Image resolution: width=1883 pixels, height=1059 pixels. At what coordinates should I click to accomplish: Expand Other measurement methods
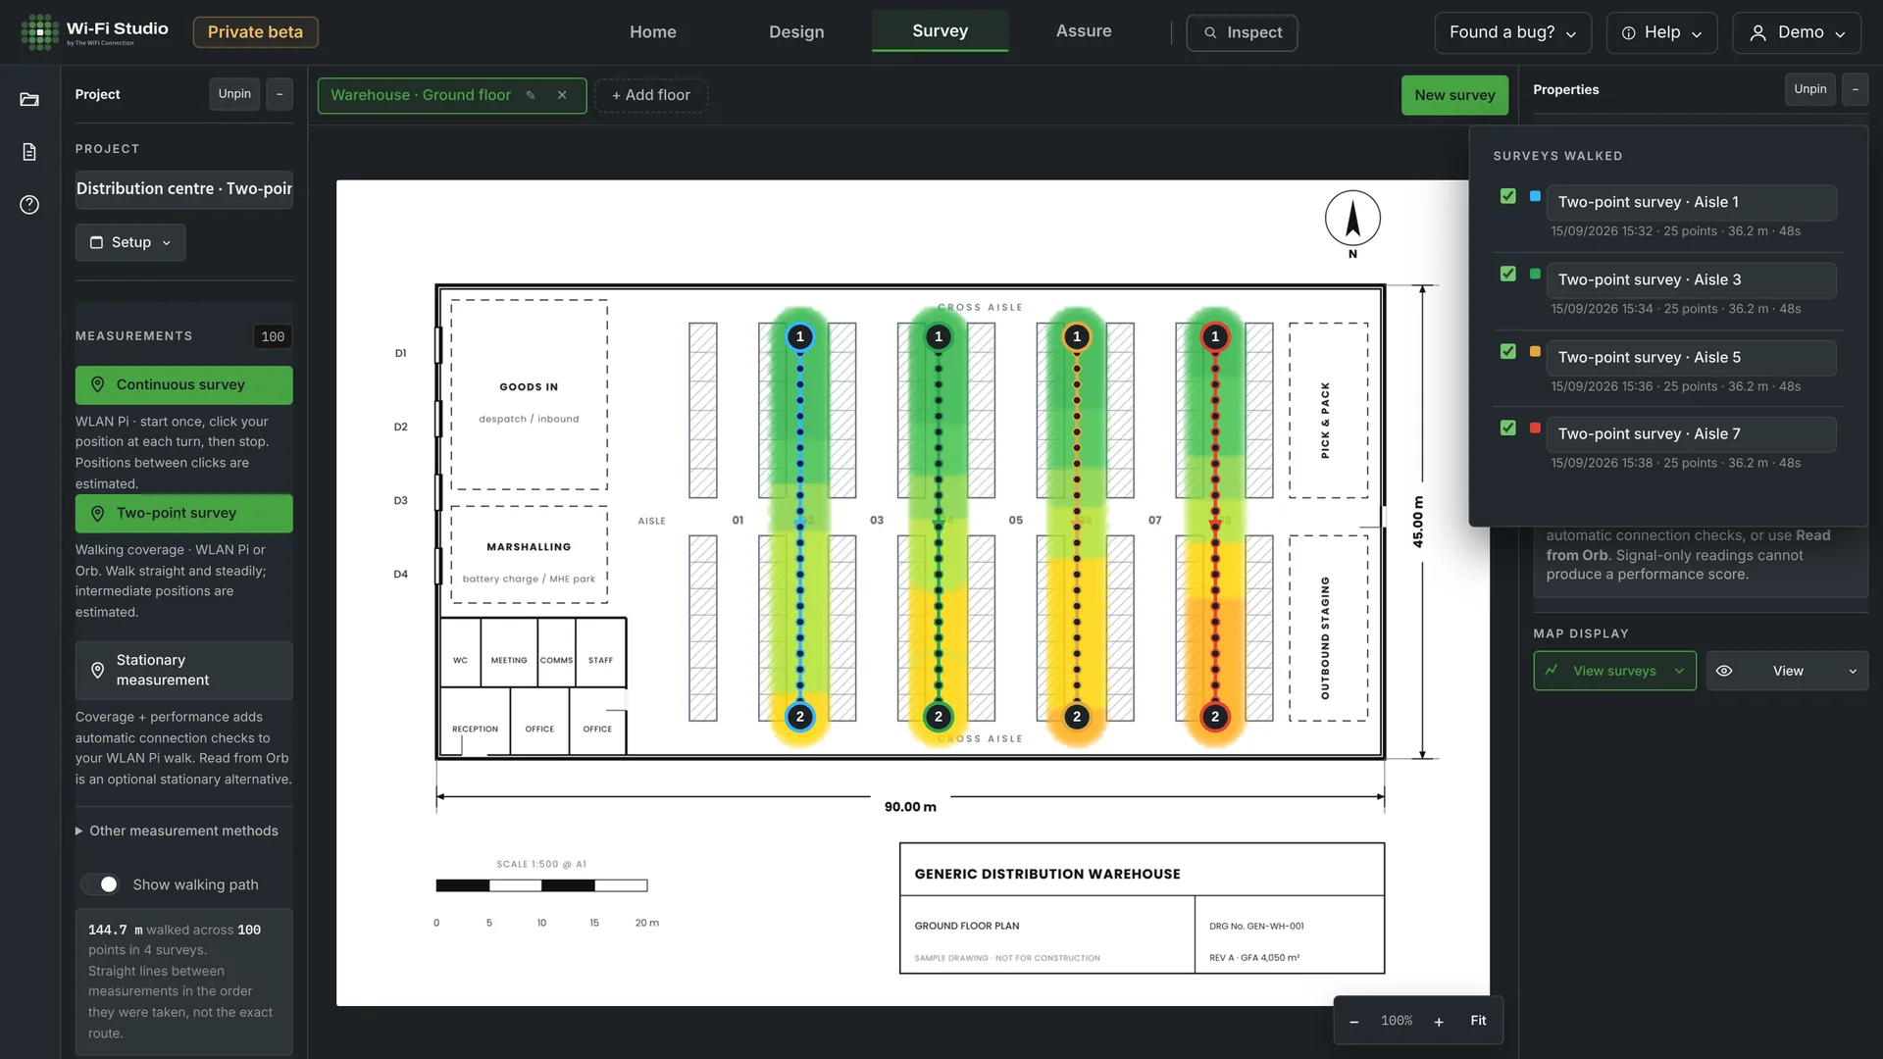[177, 831]
